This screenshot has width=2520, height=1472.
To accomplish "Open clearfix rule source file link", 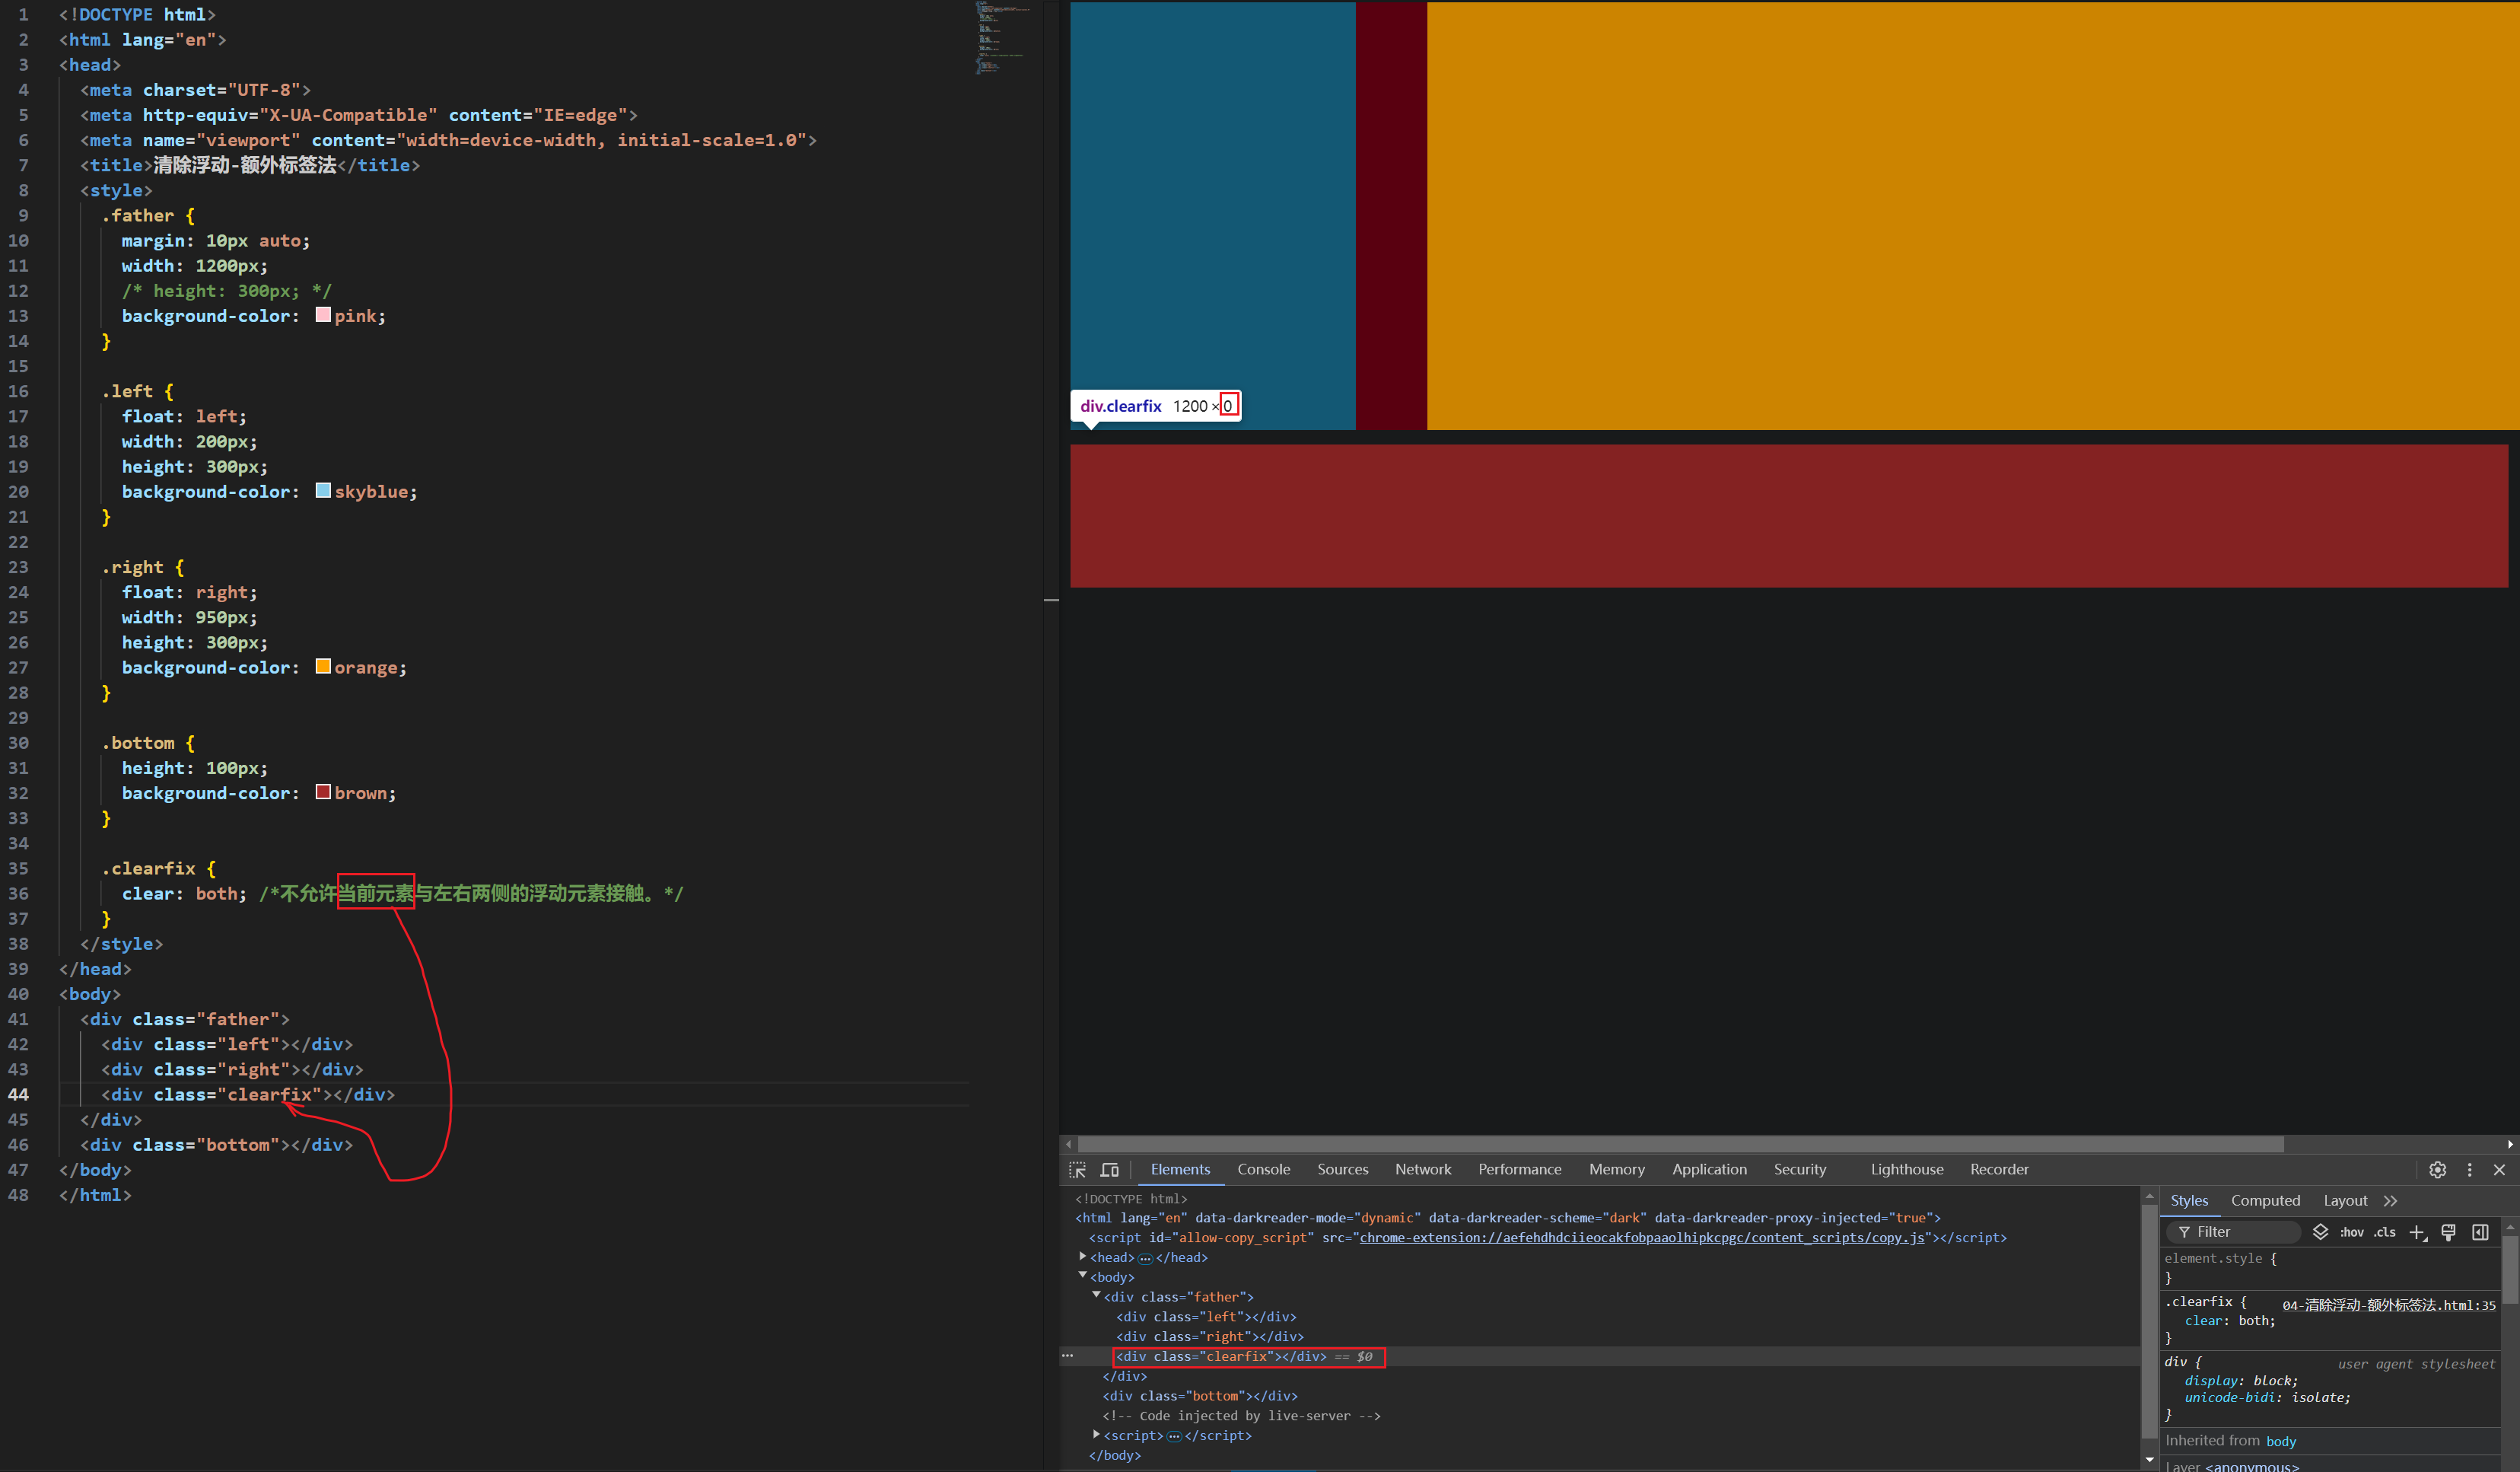I will 2388,1305.
